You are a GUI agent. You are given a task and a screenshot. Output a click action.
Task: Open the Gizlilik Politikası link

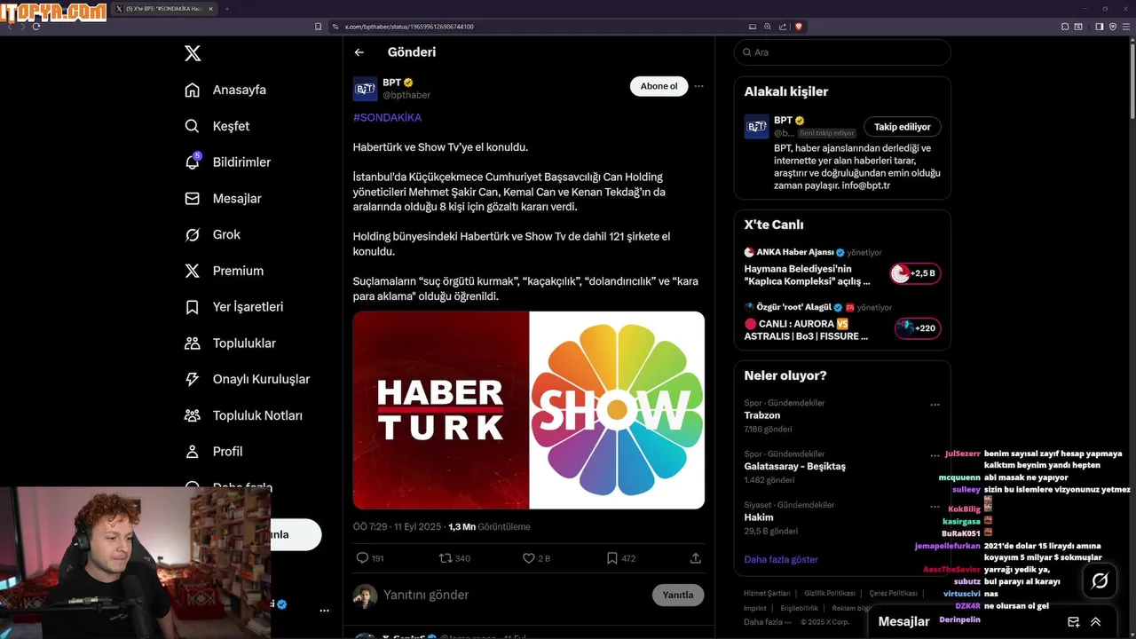(x=830, y=593)
